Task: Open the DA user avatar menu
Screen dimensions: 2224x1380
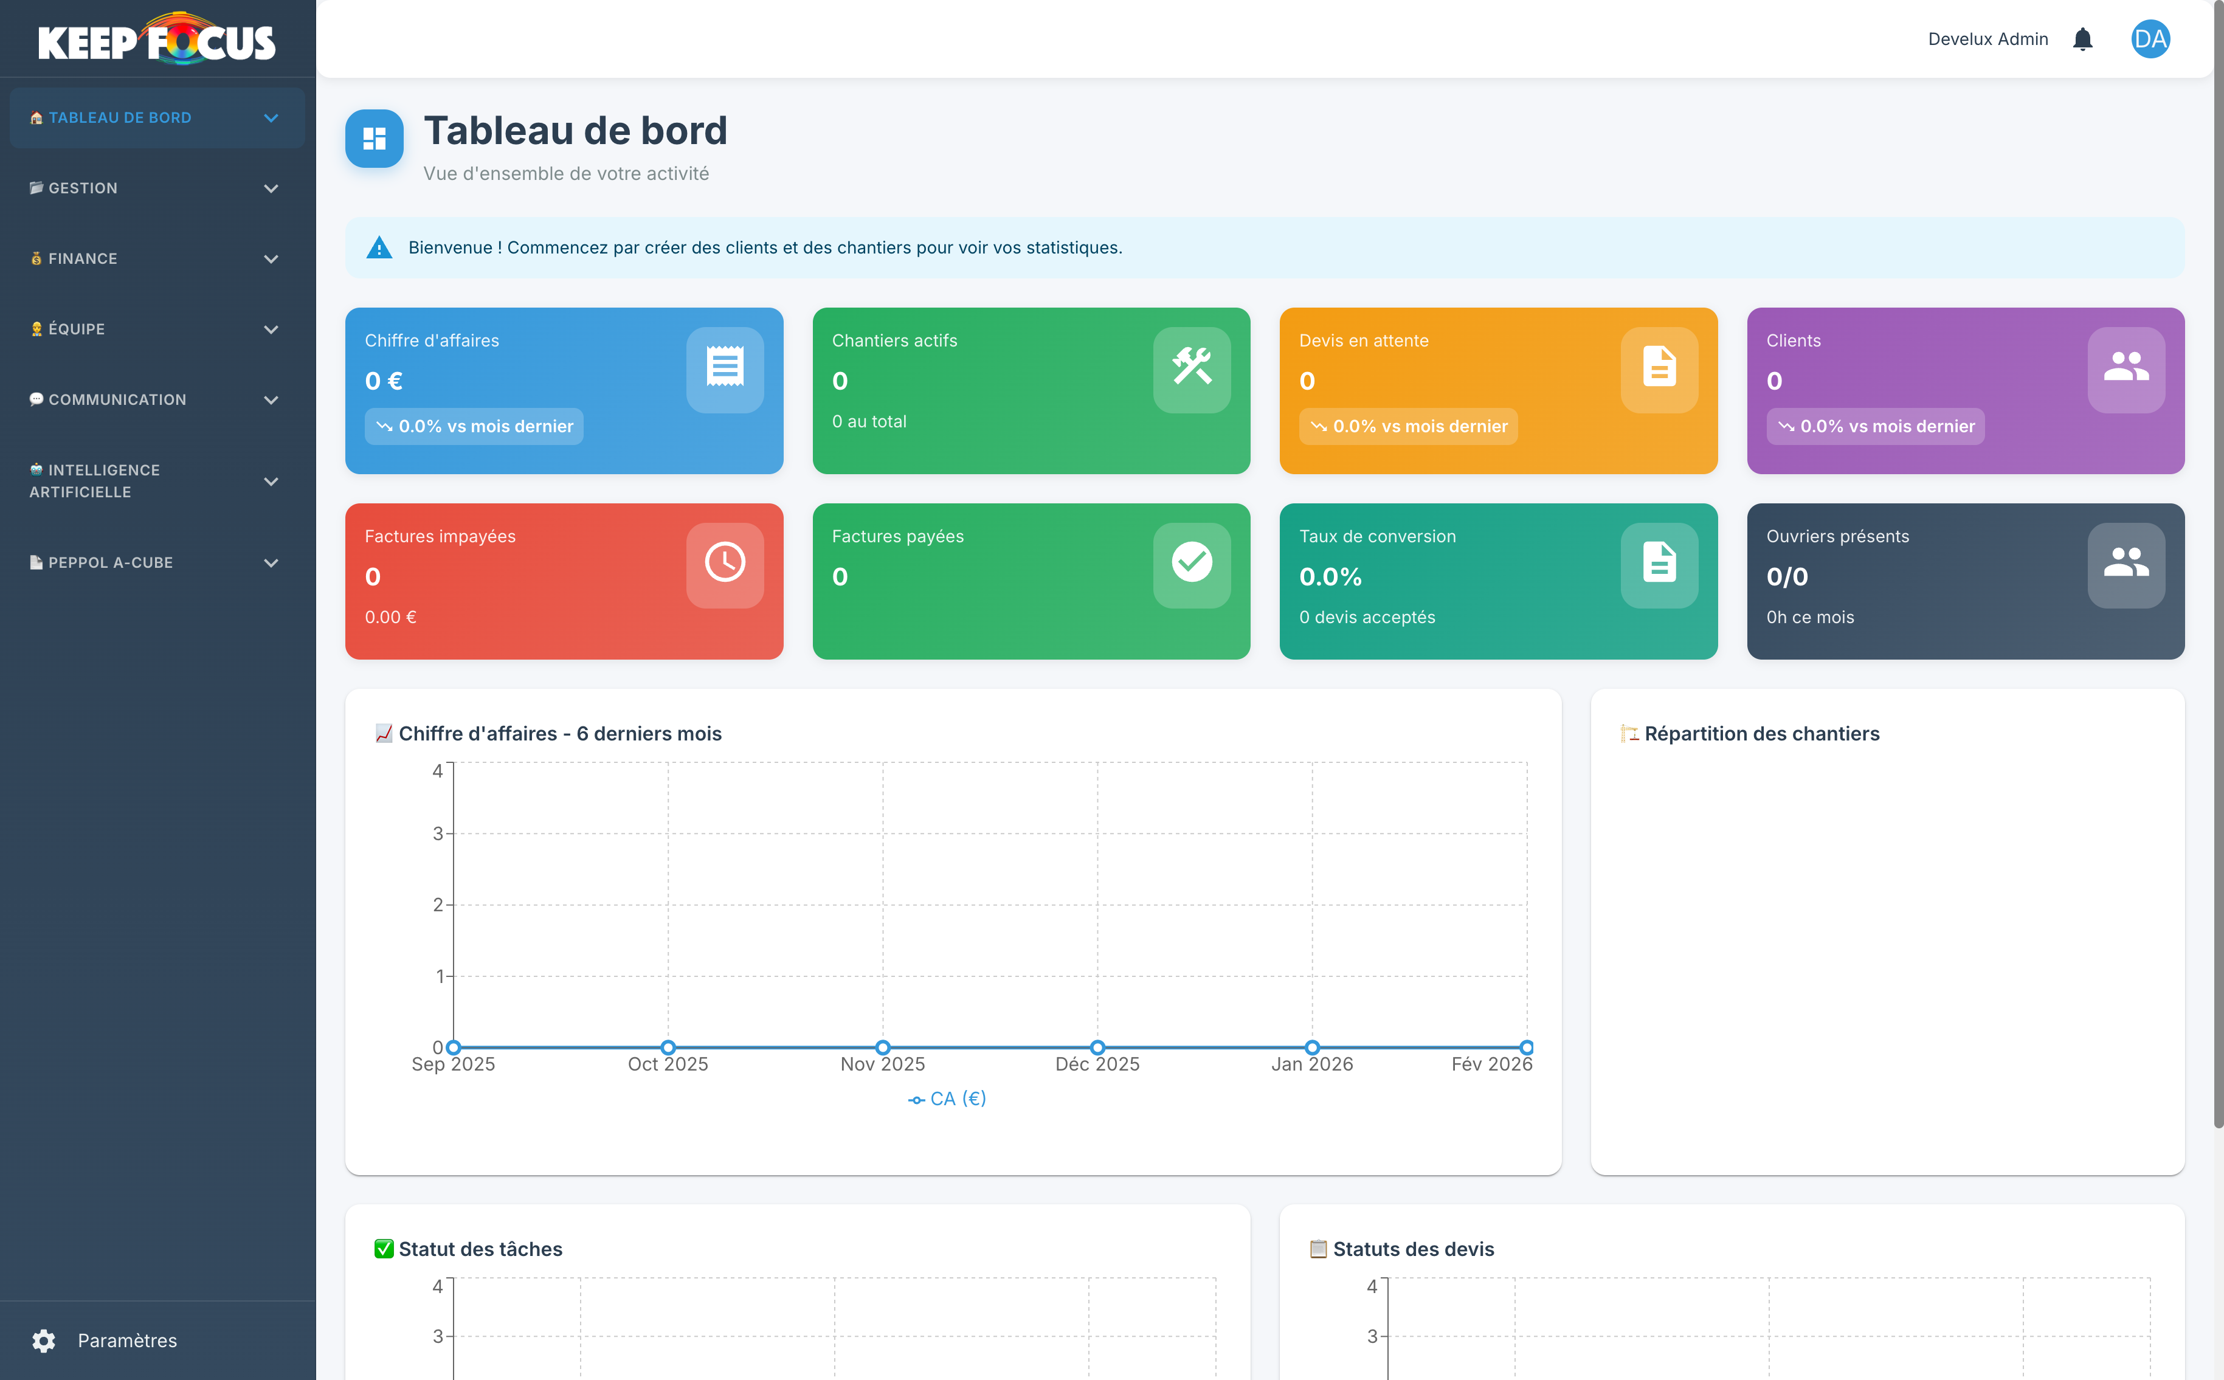Action: 2149,40
